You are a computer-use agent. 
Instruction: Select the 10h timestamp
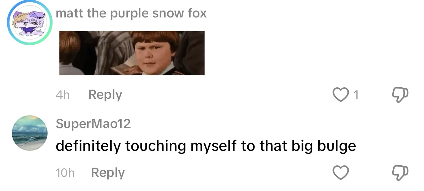pos(65,173)
